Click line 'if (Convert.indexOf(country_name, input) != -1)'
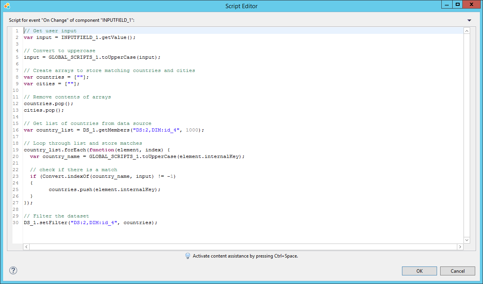Screen dimensions: 483x284 click(103, 176)
